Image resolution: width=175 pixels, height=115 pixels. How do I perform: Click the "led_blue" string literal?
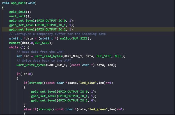87,83
